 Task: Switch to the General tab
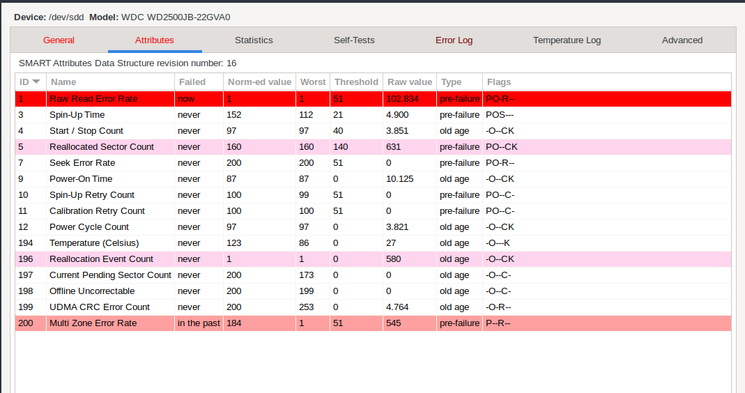tap(59, 40)
